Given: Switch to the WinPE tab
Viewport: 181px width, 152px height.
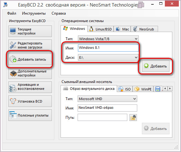Looking at the screenshot, I should coord(143,89).
